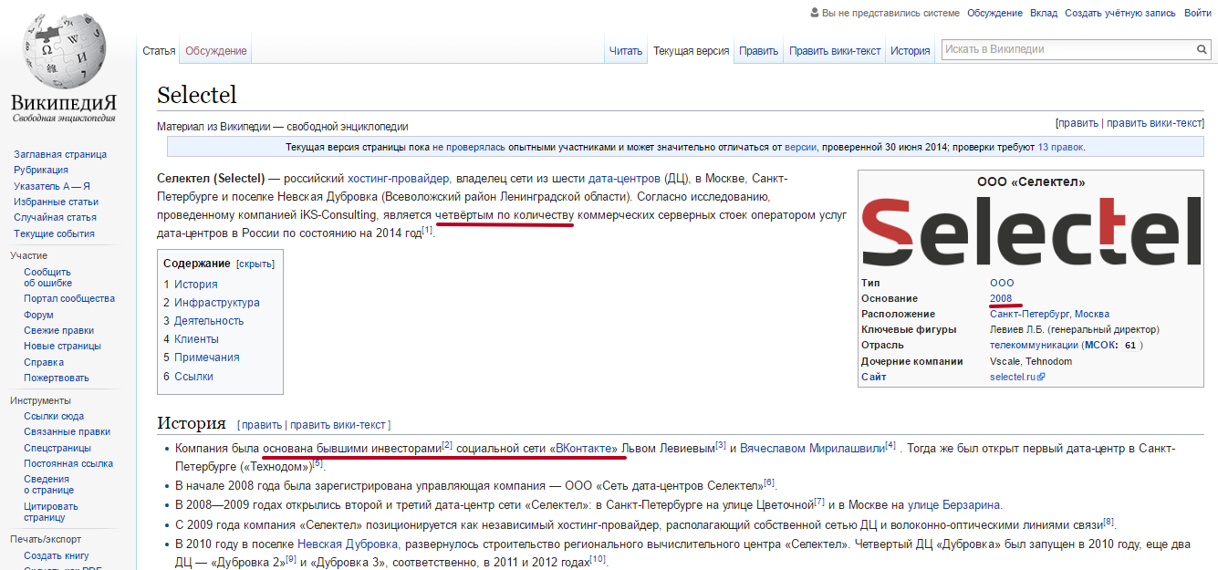This screenshot has height=570, width=1218.
Task: Click the search magnifier icon
Action: (1202, 49)
